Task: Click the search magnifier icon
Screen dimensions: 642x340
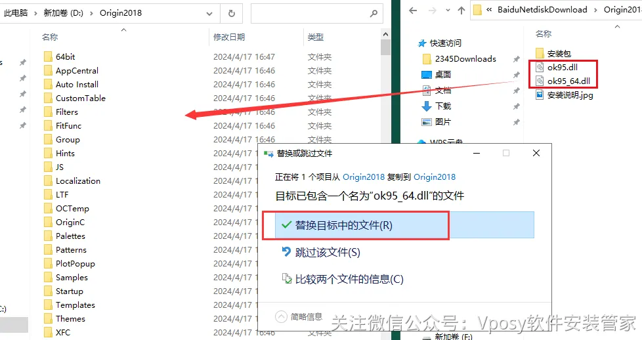Action: 373,14
